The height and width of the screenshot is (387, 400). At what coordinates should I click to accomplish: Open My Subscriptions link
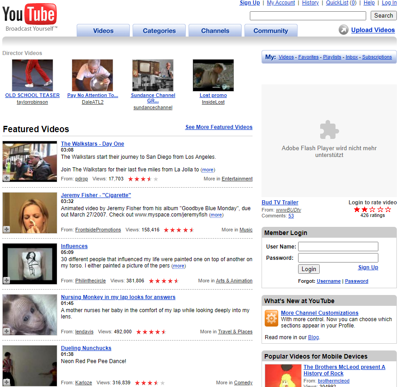point(377,57)
